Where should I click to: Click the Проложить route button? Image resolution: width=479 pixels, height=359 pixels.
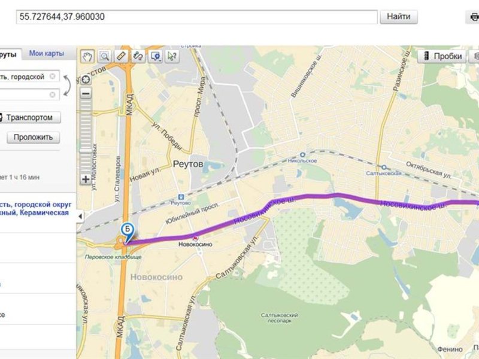point(33,138)
